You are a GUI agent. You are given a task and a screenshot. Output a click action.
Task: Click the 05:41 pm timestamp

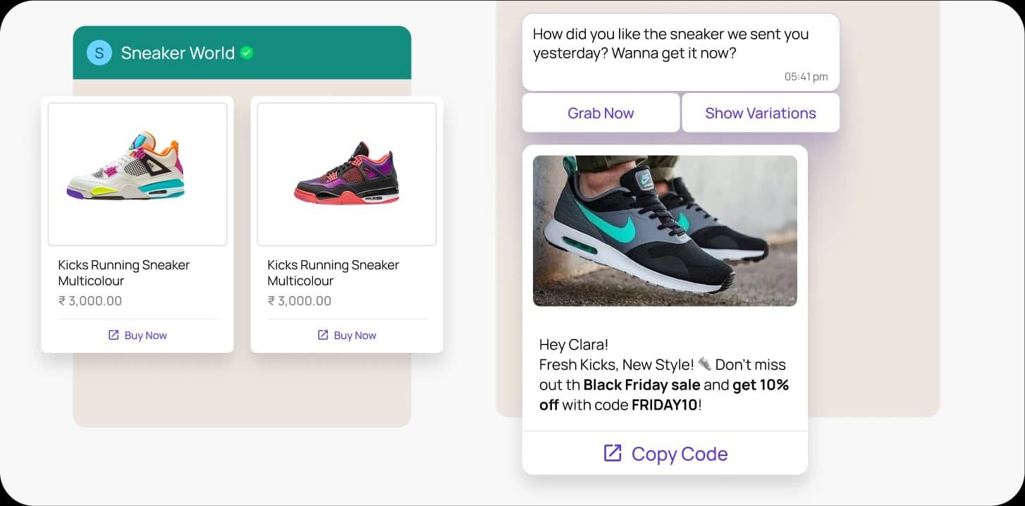pyautogui.click(x=806, y=78)
